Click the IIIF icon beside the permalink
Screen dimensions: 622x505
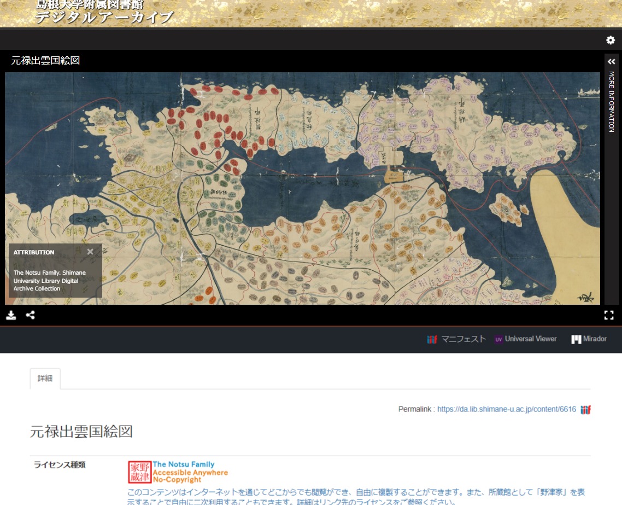click(x=585, y=409)
